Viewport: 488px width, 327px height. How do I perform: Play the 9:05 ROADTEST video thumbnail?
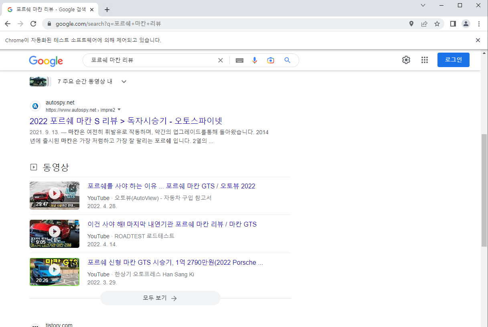(55, 234)
